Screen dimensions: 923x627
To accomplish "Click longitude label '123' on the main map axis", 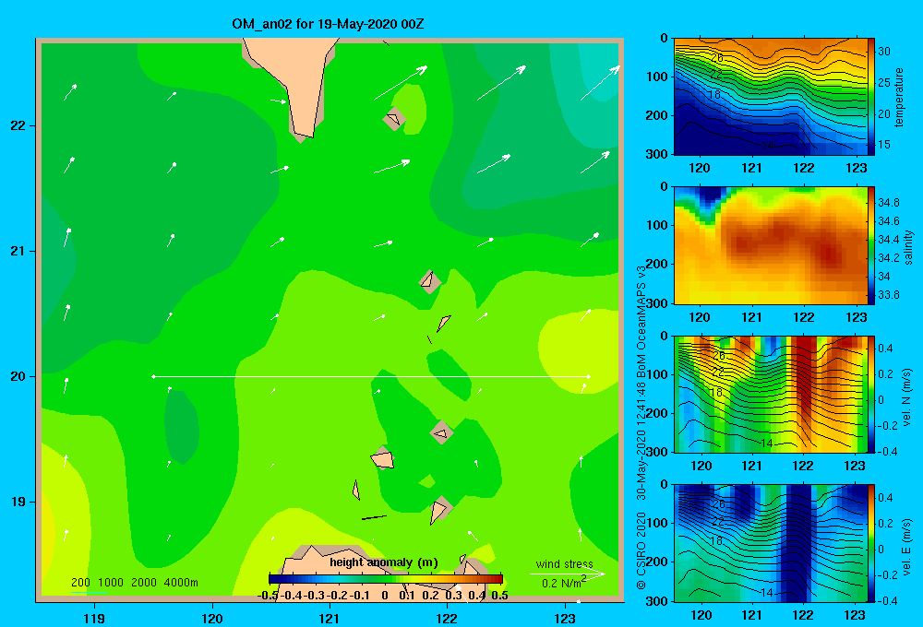I will [565, 618].
